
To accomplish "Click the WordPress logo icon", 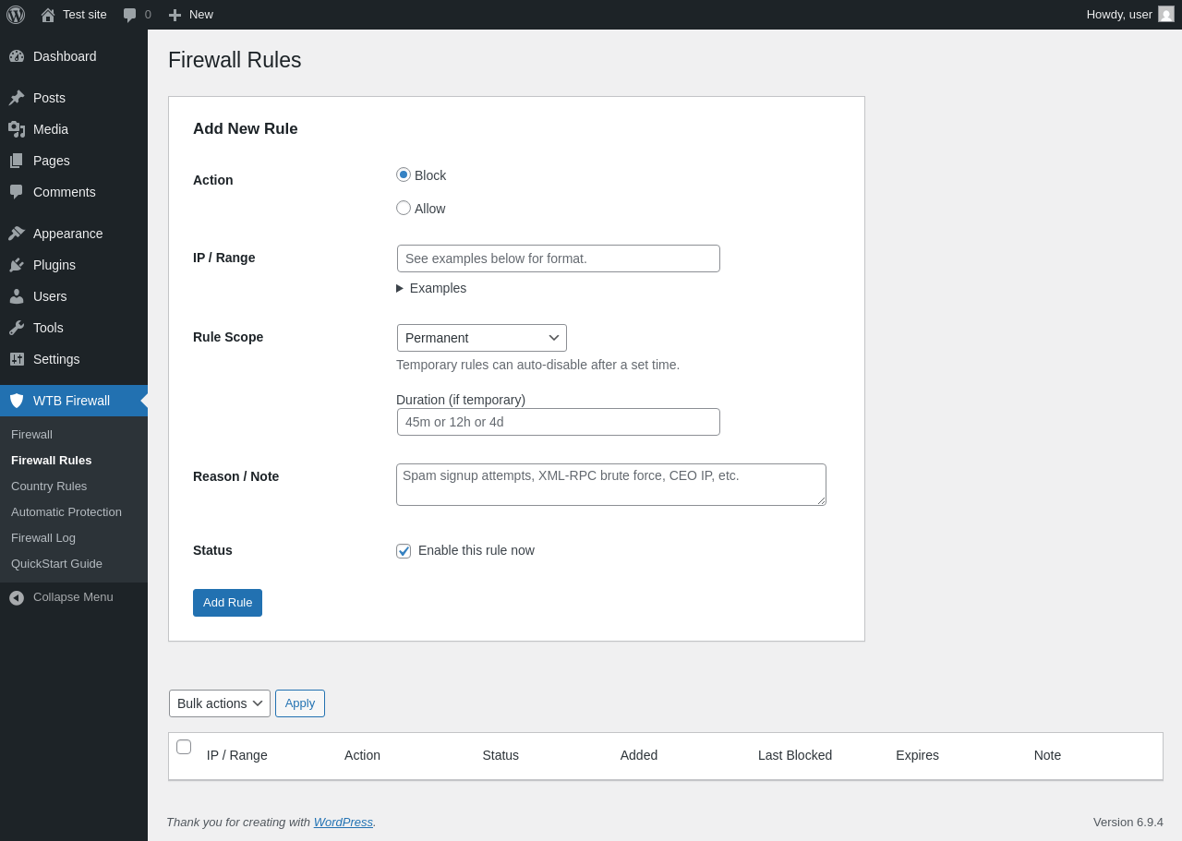I will (16, 15).
